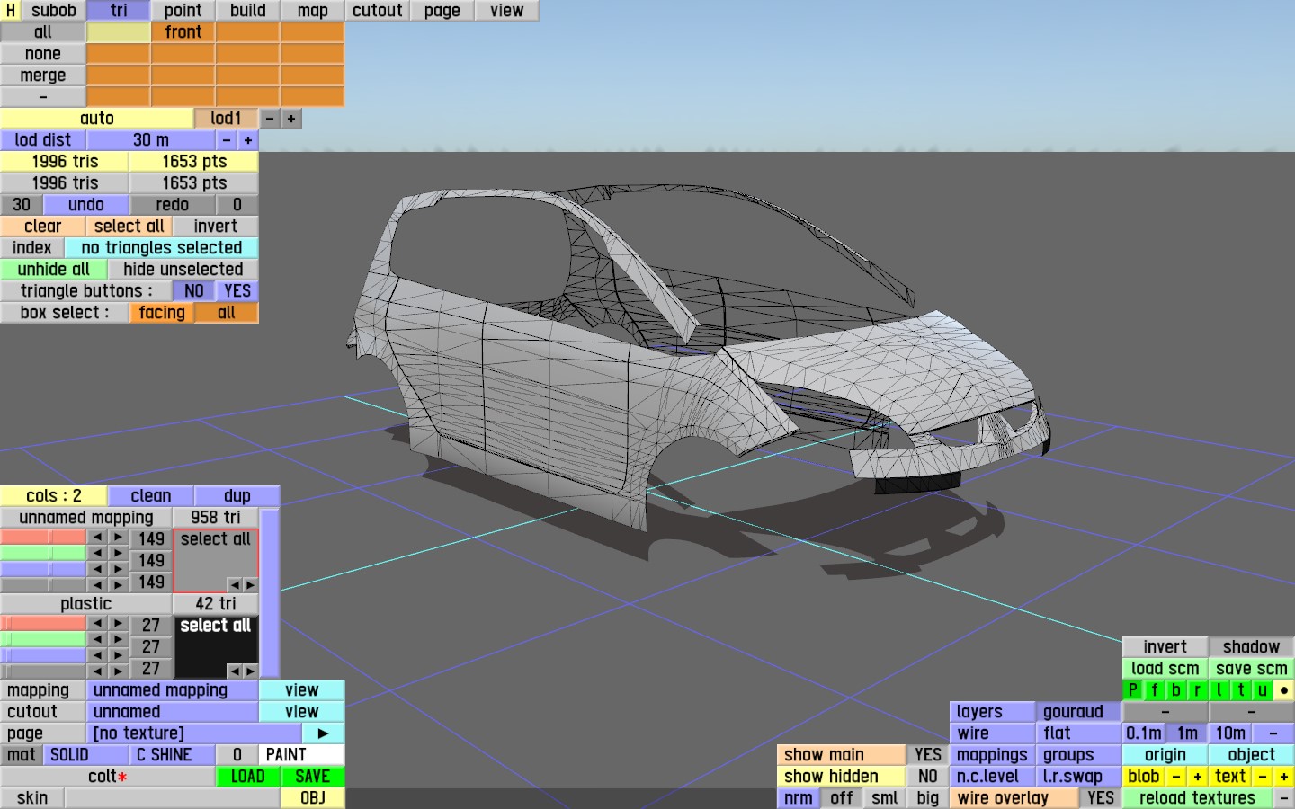The image size is (1295, 809).
Task: Set triangle buttons to NO
Action: pyautogui.click(x=194, y=291)
